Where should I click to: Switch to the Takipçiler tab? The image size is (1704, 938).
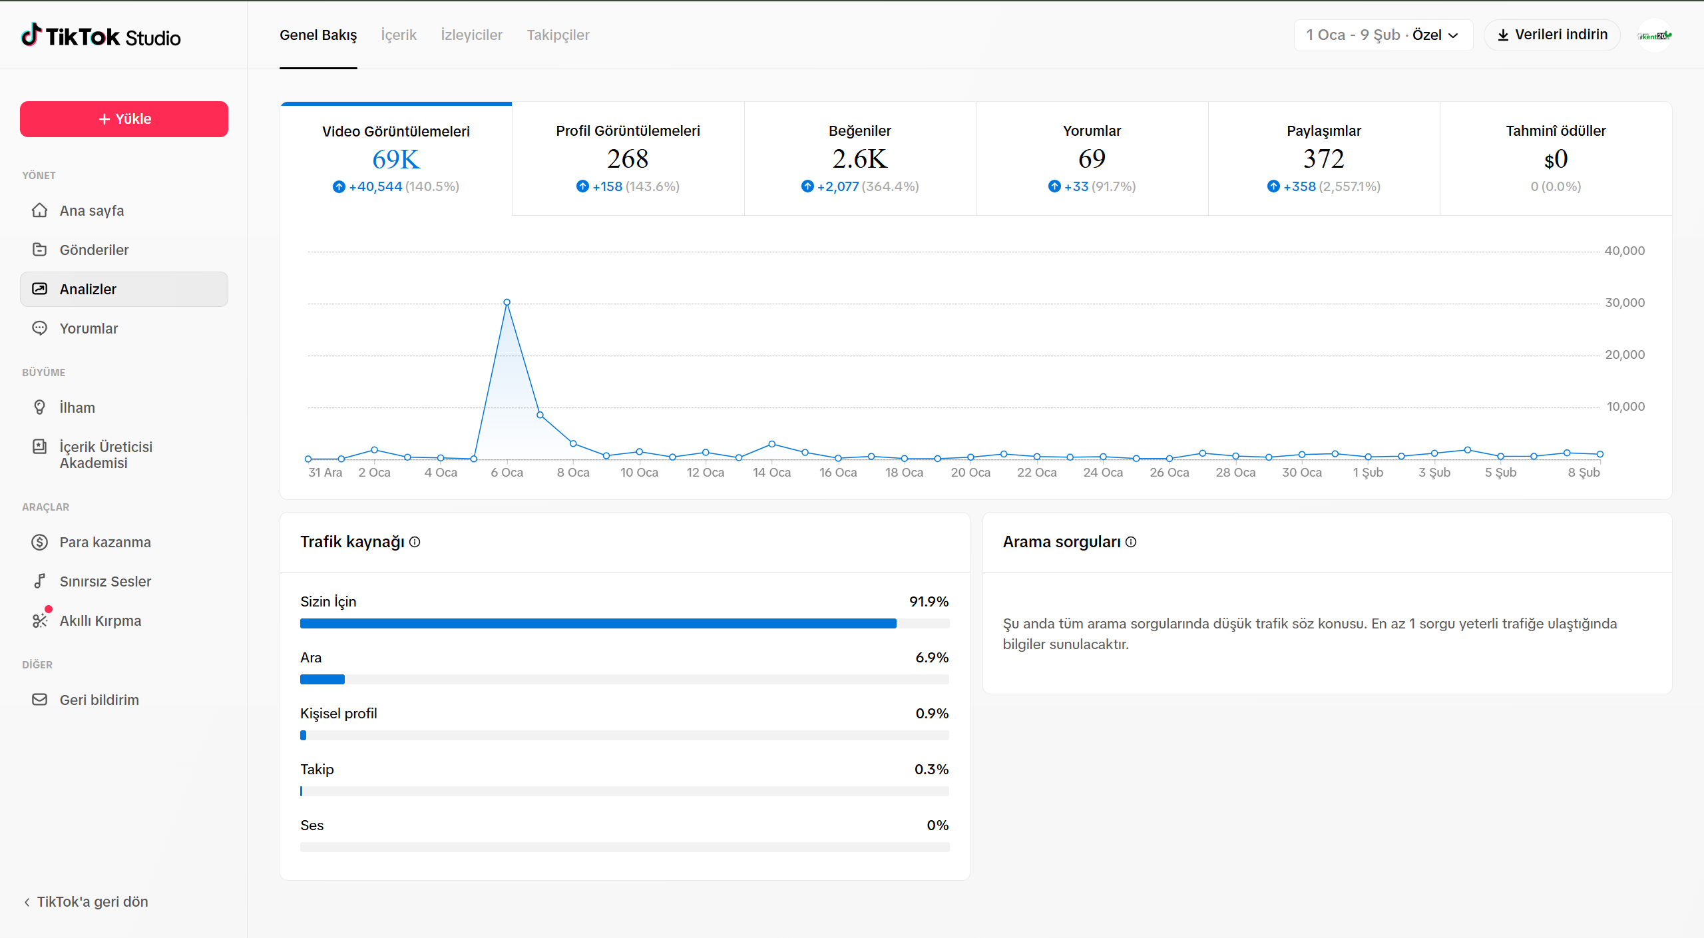pyautogui.click(x=558, y=35)
